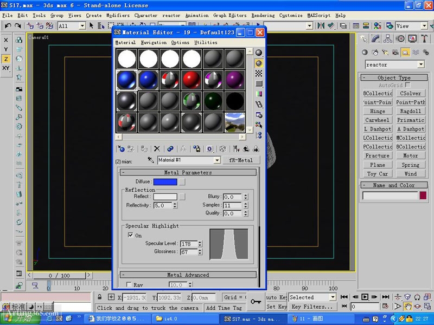Toggle the Set Key mode button
Screen dimensions: 434x325
(276, 307)
